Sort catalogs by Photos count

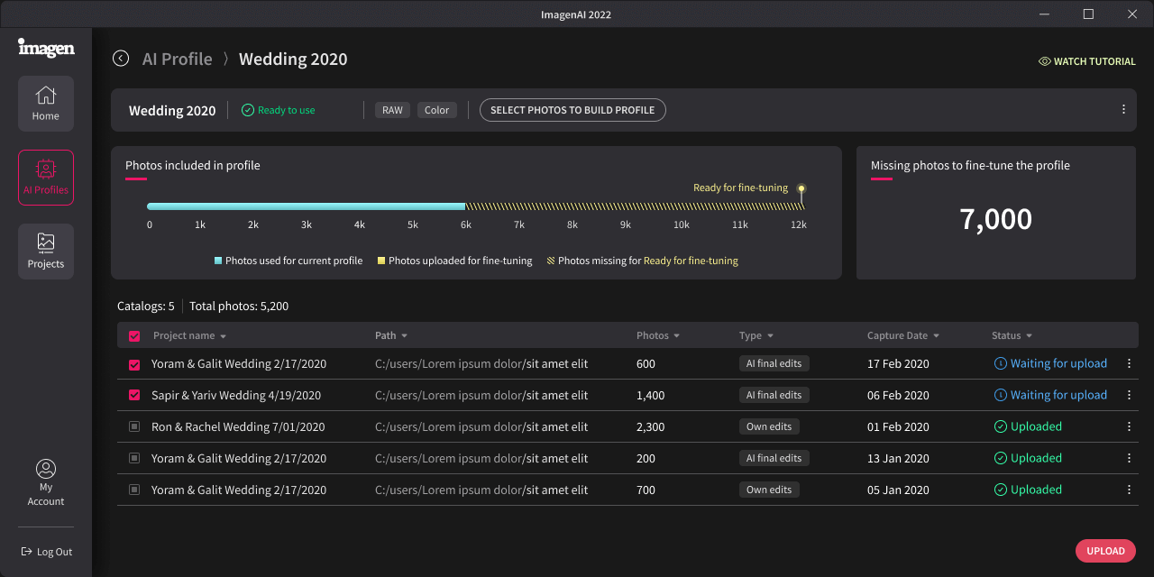(x=658, y=335)
